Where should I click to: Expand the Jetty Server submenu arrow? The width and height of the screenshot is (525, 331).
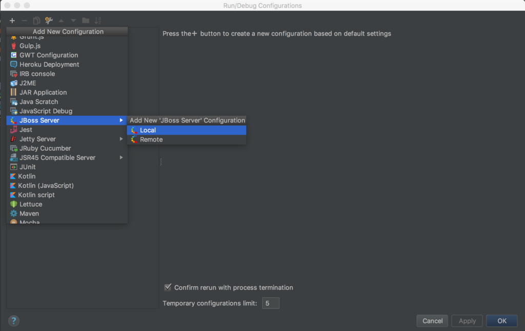click(x=121, y=139)
